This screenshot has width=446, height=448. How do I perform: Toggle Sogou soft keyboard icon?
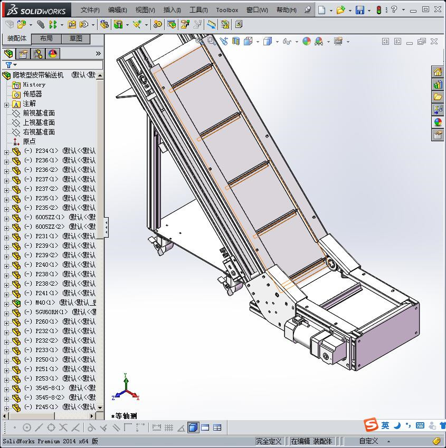tap(420, 425)
